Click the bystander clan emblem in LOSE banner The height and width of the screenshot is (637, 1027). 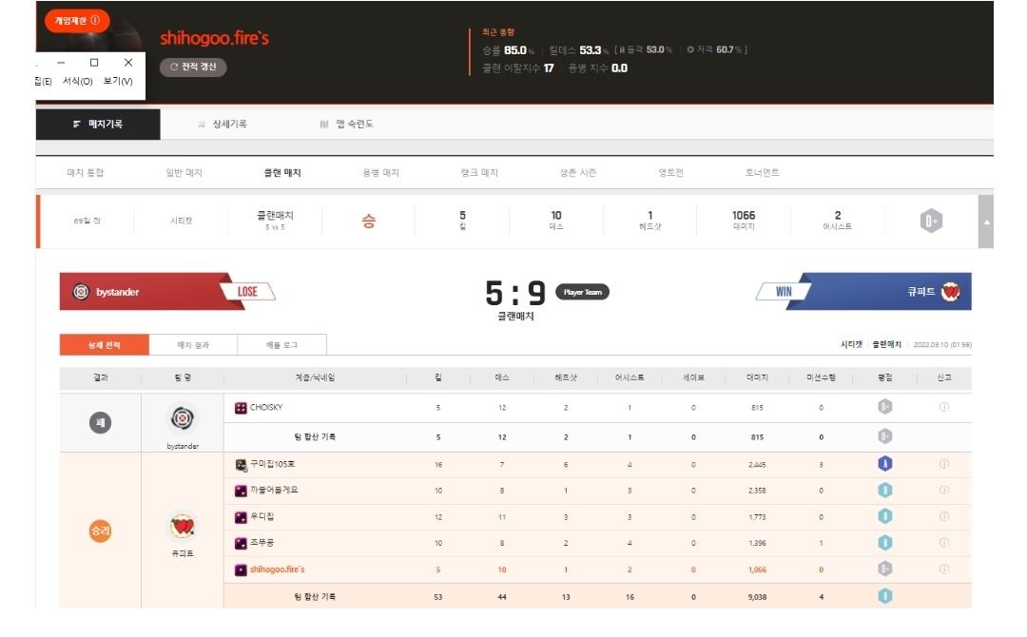tap(81, 292)
